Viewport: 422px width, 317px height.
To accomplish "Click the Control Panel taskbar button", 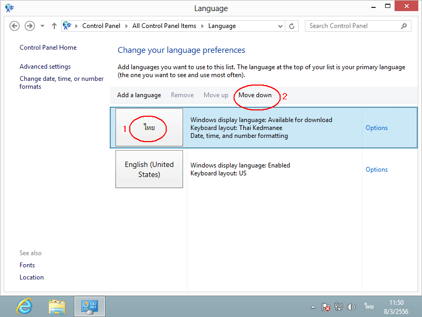I will (90, 306).
